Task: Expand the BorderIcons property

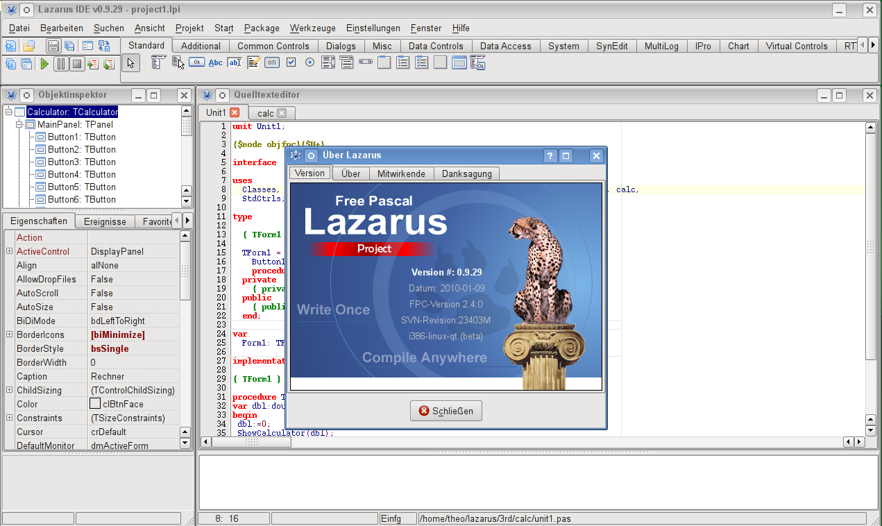Action: (9, 334)
